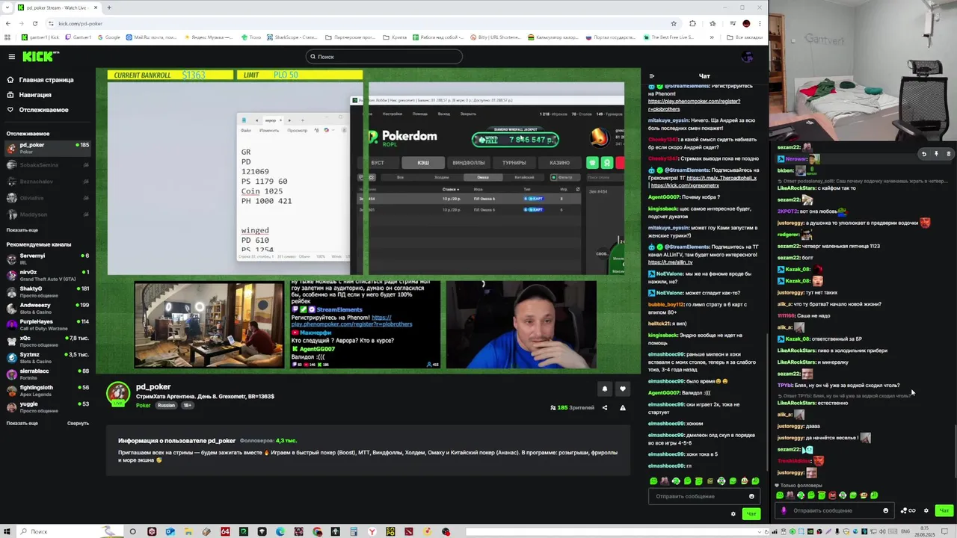This screenshot has width=957, height=538.
Task: Open popout chat settings gear
Action: (x=926, y=511)
